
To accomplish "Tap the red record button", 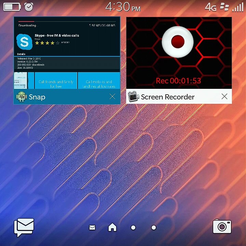I will 178,41.
